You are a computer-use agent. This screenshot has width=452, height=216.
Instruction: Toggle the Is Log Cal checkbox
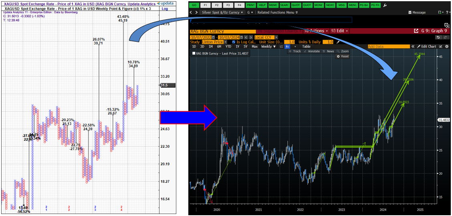coord(234,42)
